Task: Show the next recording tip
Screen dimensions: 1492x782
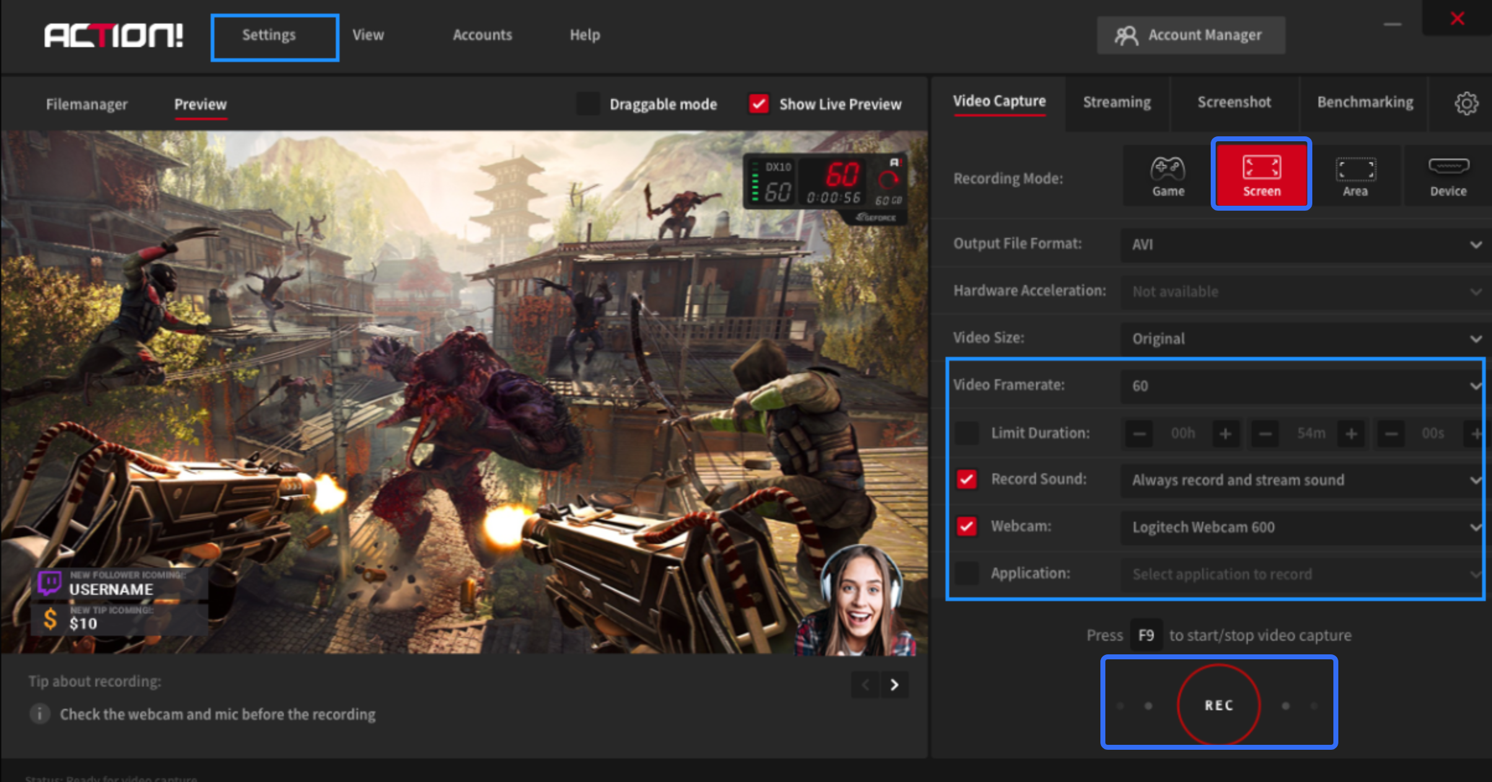Action: (894, 685)
